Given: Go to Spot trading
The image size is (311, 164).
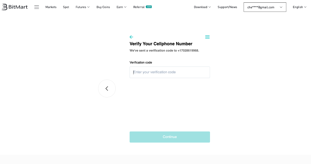Looking at the screenshot, I should 66,7.
